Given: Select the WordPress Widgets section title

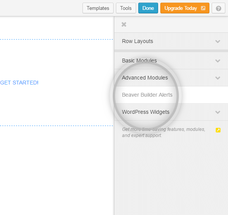Looking at the screenshot, I should 146,112.
